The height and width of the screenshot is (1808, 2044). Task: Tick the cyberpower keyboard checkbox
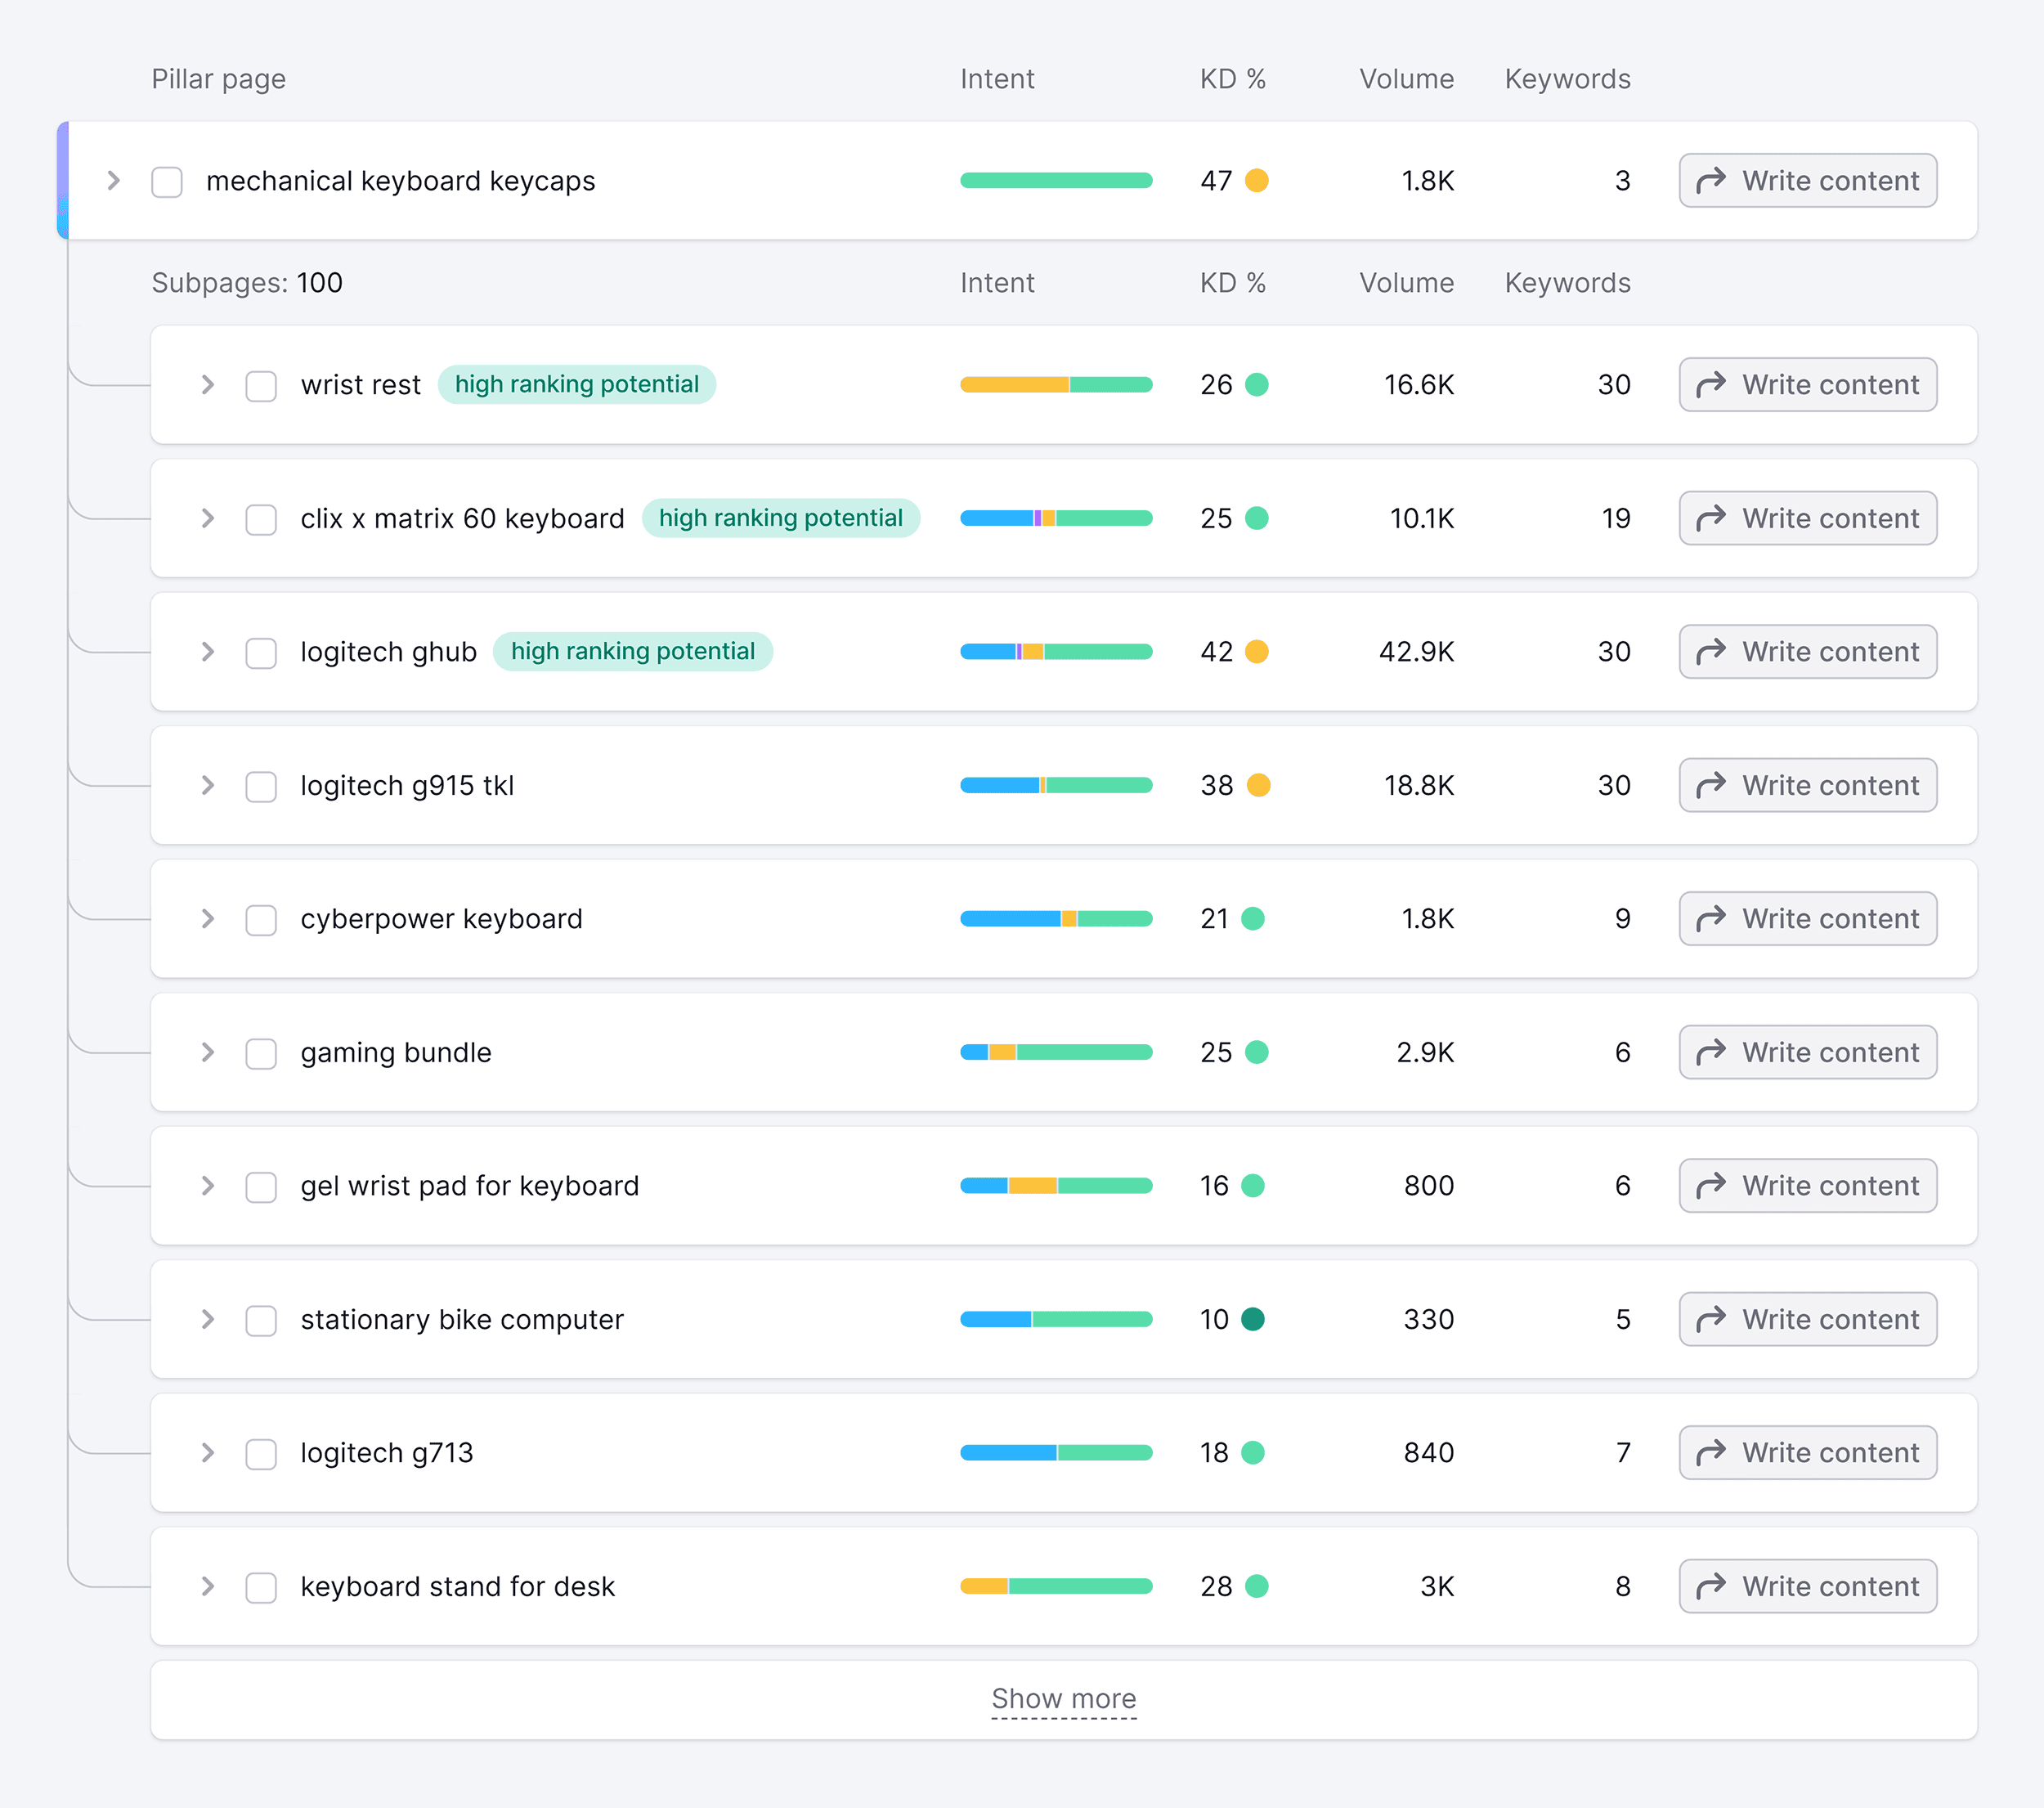click(x=261, y=920)
